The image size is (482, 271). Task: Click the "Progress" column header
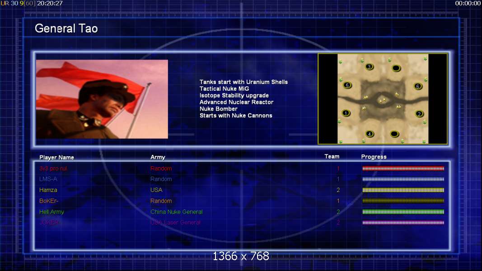coord(374,157)
